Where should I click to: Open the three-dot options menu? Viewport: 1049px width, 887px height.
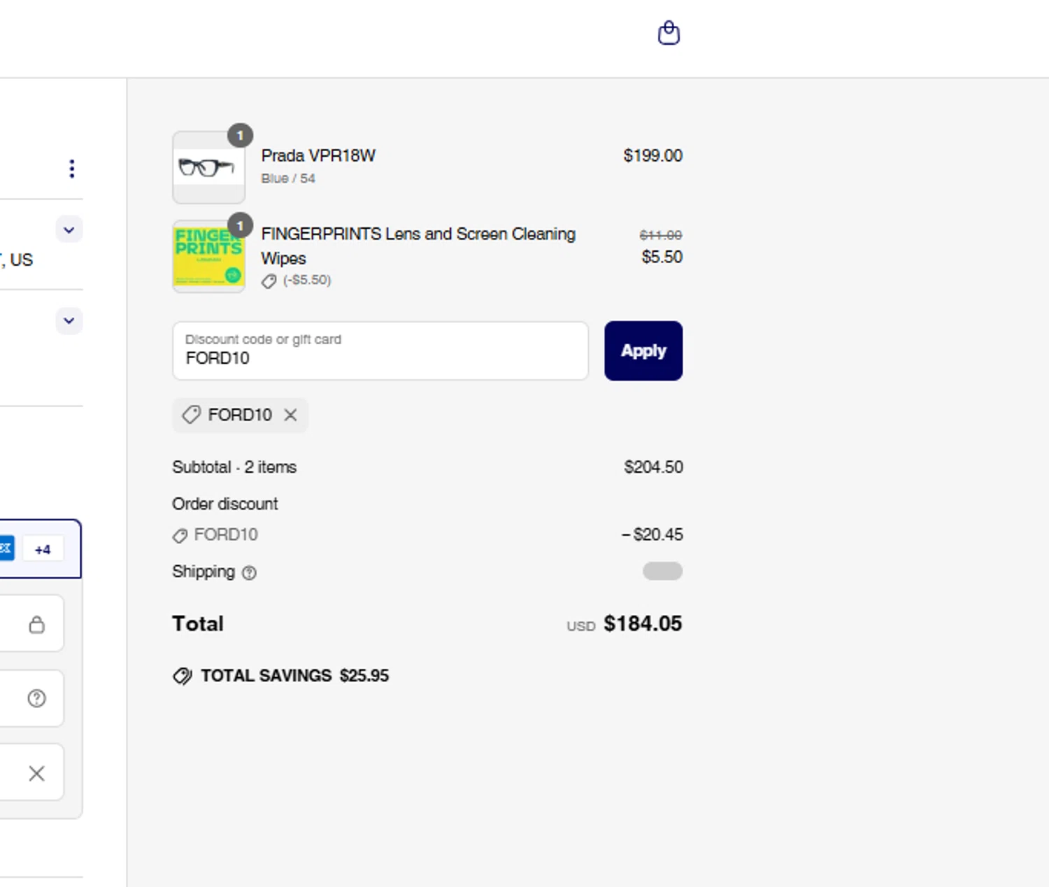[71, 169]
